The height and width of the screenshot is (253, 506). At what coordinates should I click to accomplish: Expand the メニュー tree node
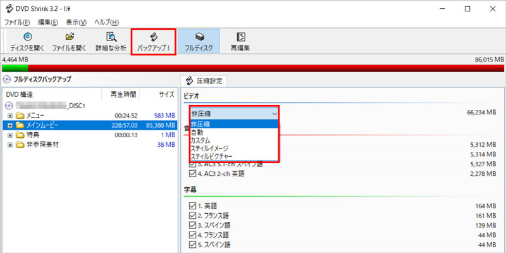click(x=10, y=116)
